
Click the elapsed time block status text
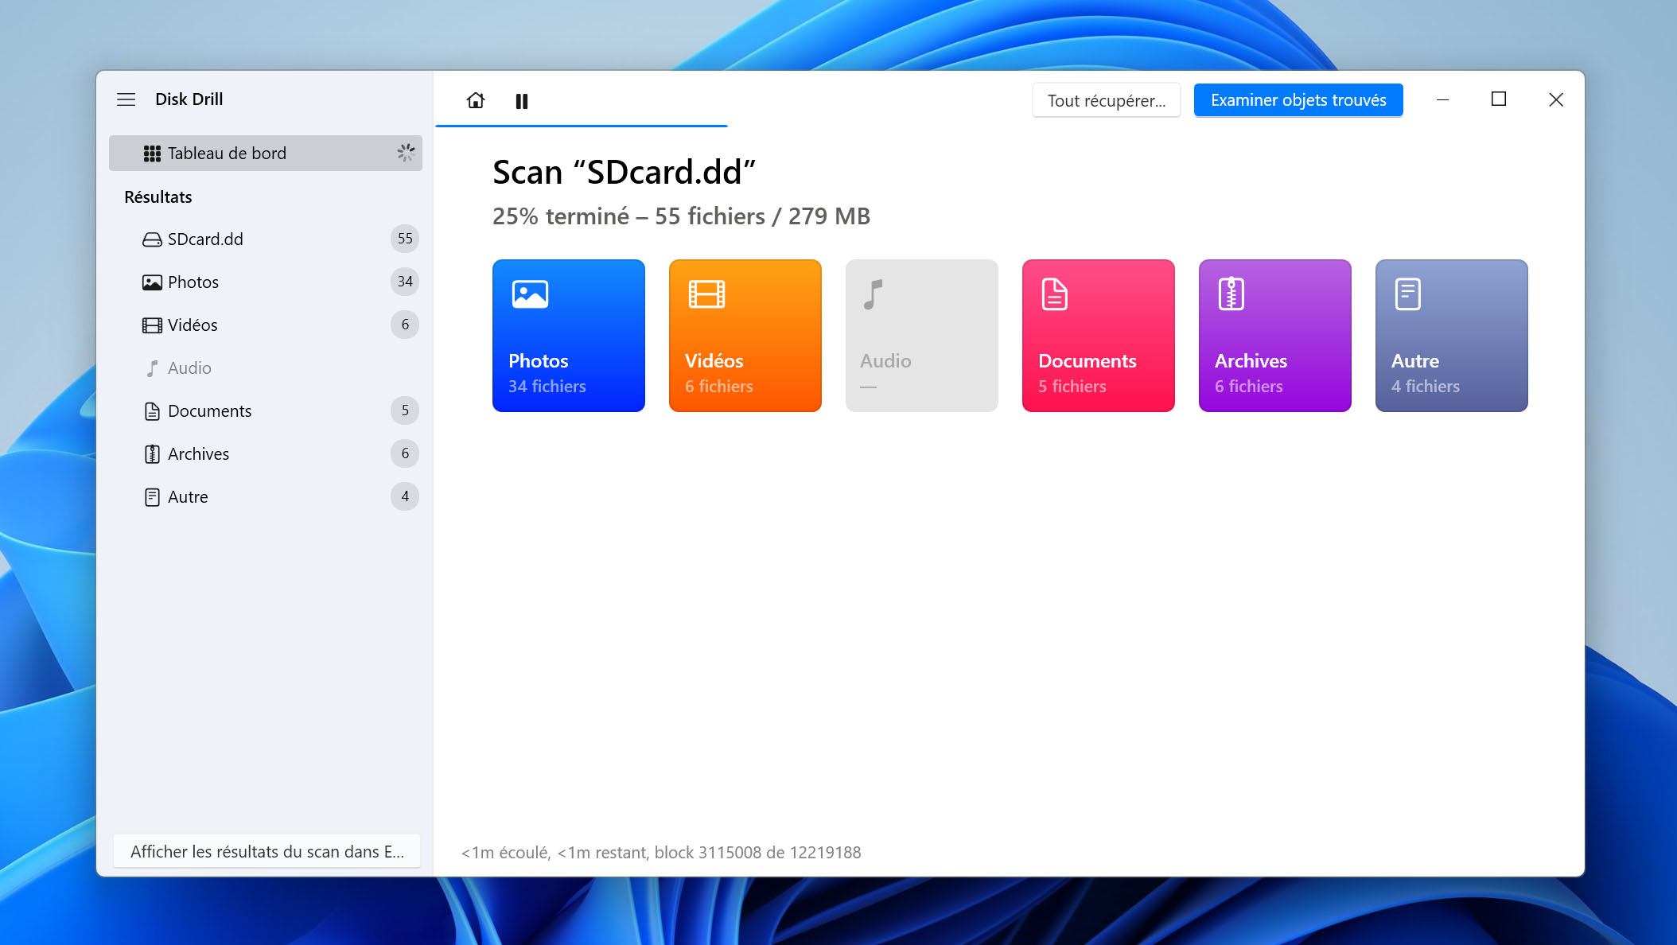661,853
